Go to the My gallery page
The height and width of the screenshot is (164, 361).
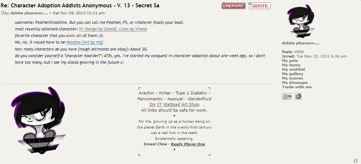pyautogui.click(x=292, y=74)
